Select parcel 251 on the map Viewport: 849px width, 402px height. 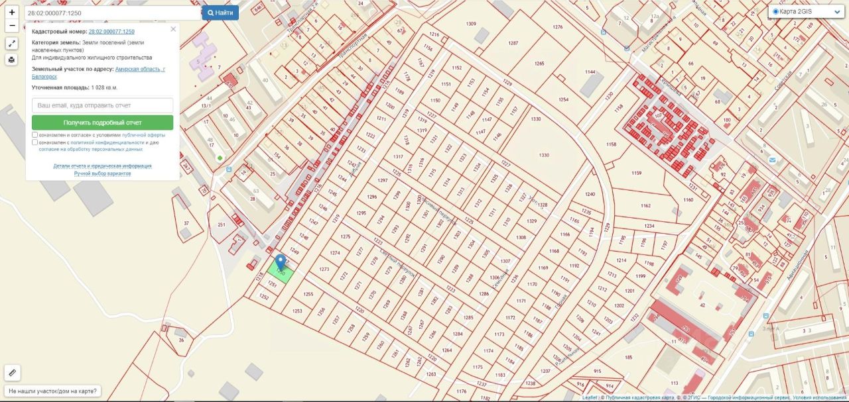[x=221, y=225]
